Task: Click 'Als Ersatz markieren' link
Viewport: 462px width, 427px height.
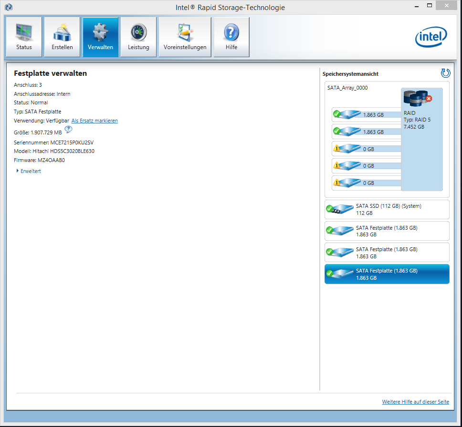Action: (94, 121)
